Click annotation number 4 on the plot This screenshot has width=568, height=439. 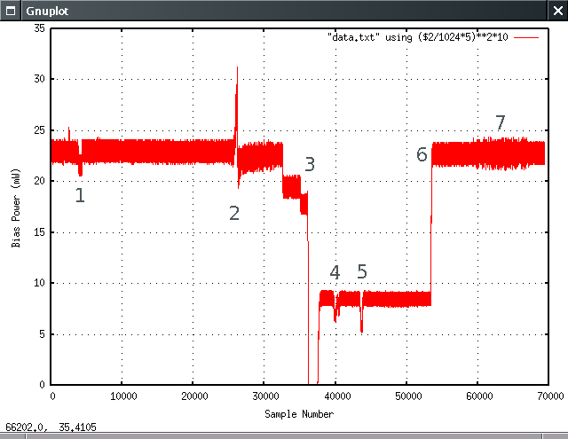click(x=335, y=272)
